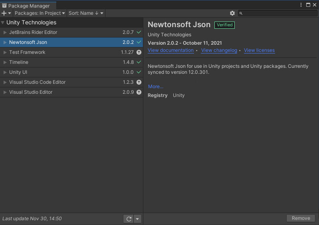
Task: Click the update-available icon for Test Framework
Action: (x=139, y=52)
